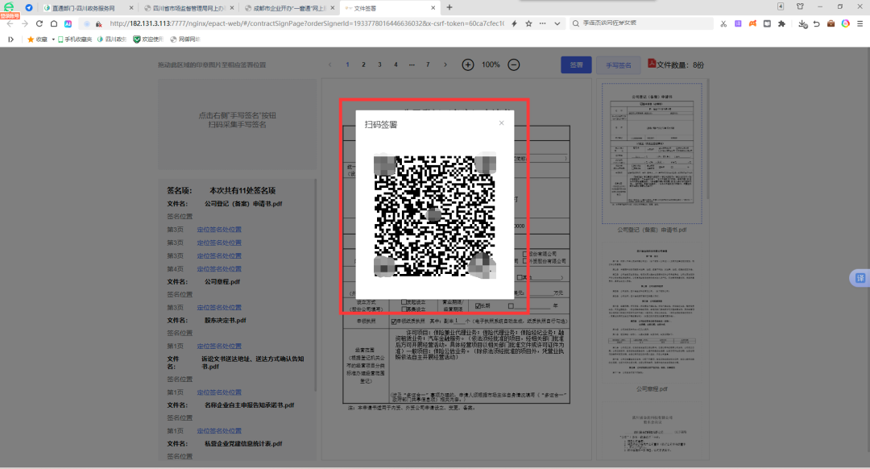870x469 pixels.
Task: Open the 收藏 favorites star bookmark
Action: tap(38, 39)
